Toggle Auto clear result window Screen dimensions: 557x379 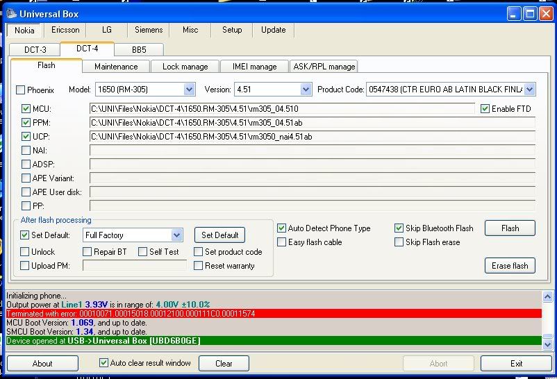[103, 362]
